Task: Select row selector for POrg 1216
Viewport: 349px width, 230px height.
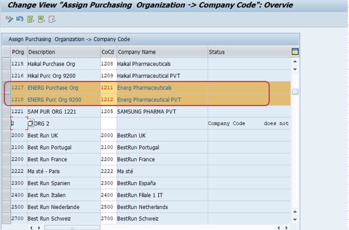Action: pos(6,76)
